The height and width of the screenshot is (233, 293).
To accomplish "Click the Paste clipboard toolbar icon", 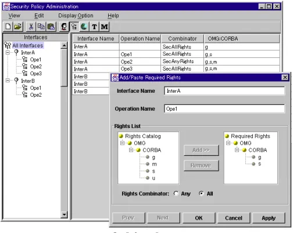I will click(51, 27).
